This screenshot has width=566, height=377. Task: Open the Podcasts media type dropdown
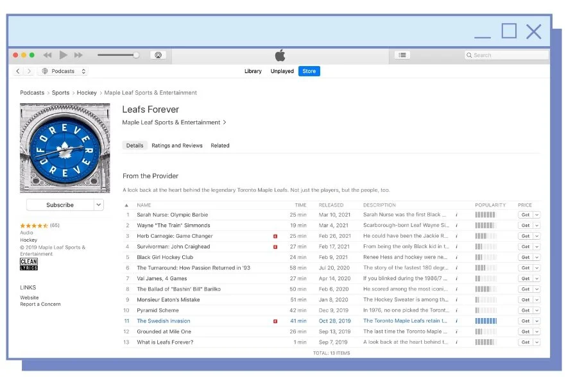pos(64,71)
